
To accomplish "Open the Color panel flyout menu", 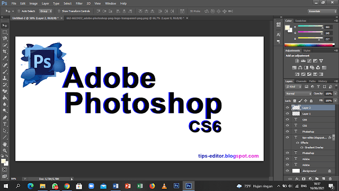I will coord(336,21).
